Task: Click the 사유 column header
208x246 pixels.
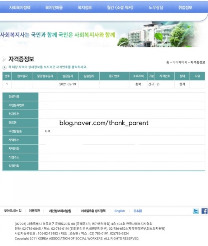Action: tap(198, 76)
